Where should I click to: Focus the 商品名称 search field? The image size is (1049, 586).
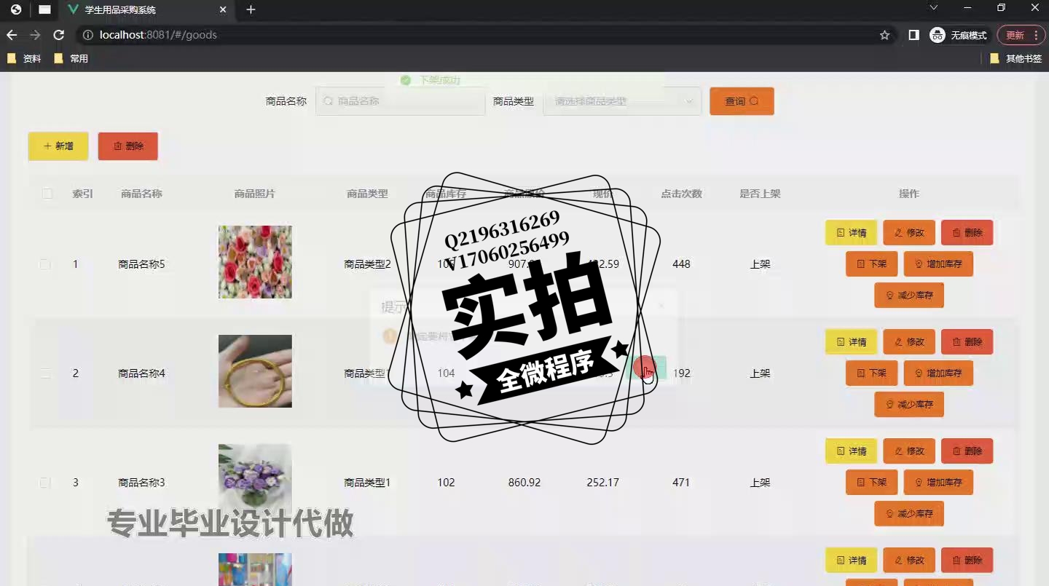(x=400, y=101)
